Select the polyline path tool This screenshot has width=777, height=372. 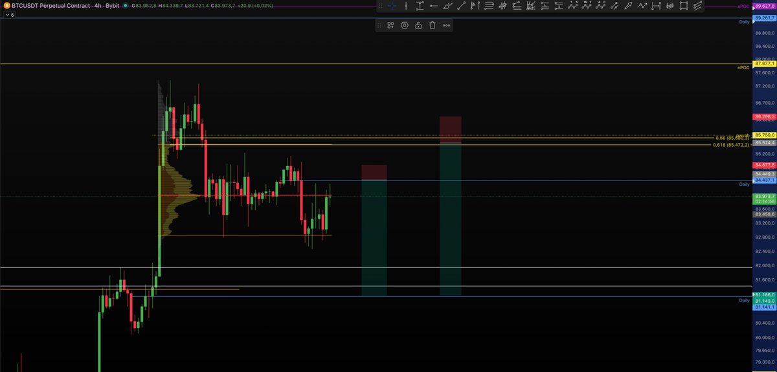click(x=642, y=6)
